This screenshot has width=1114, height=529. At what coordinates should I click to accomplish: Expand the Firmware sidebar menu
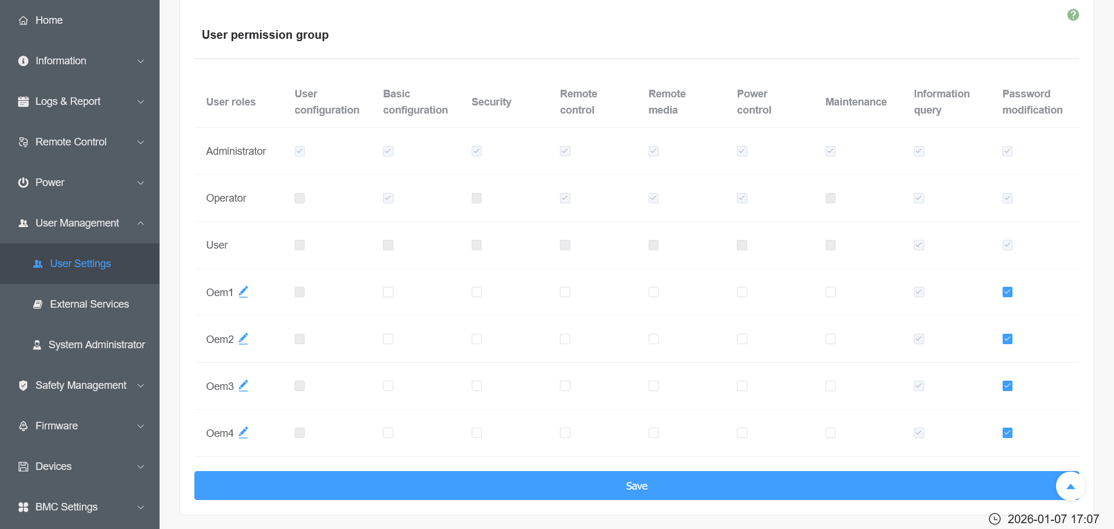pos(56,426)
